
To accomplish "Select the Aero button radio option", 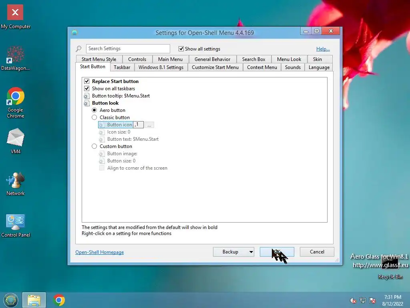I will click(94, 110).
